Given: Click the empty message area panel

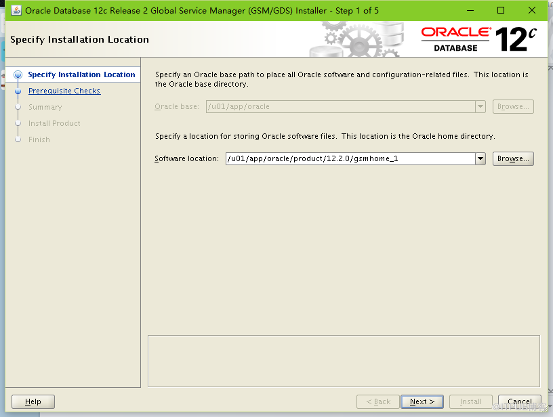Looking at the screenshot, I should click(344, 361).
